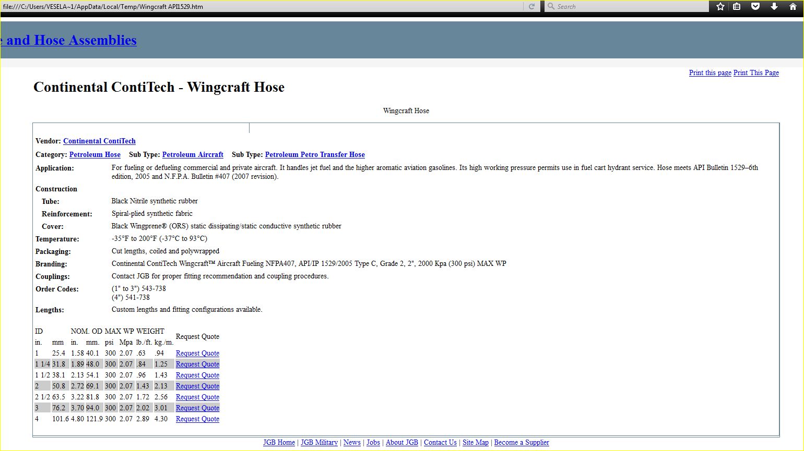The image size is (804, 451).
Task: Open the Contact Us footer link
Action: 440,443
